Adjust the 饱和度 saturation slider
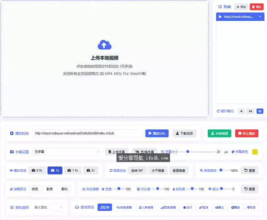267x220 pixels. tap(192, 189)
